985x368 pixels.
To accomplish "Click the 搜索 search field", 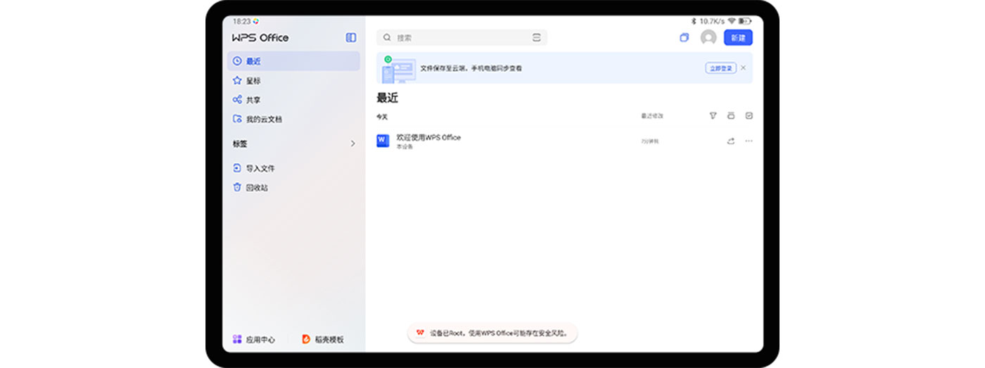I will pyautogui.click(x=457, y=38).
